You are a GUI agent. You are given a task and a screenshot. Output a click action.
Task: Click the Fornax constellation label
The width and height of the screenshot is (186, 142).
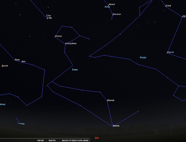pos(21,124)
